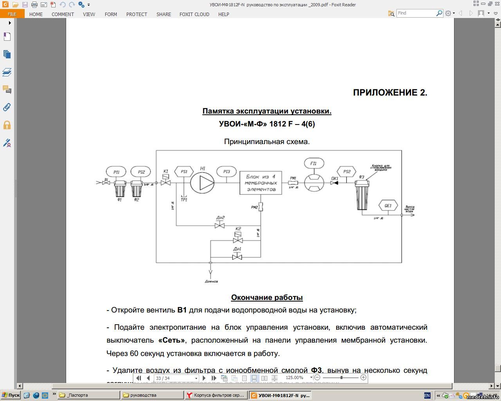
Task: Click the Print icon in quick access toolbar
Action: click(34, 5)
